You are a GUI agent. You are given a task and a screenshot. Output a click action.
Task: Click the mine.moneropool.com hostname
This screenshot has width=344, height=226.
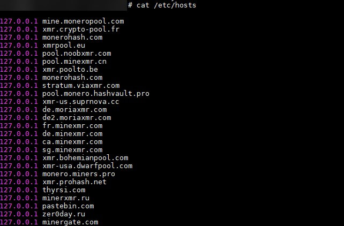[x=83, y=21]
